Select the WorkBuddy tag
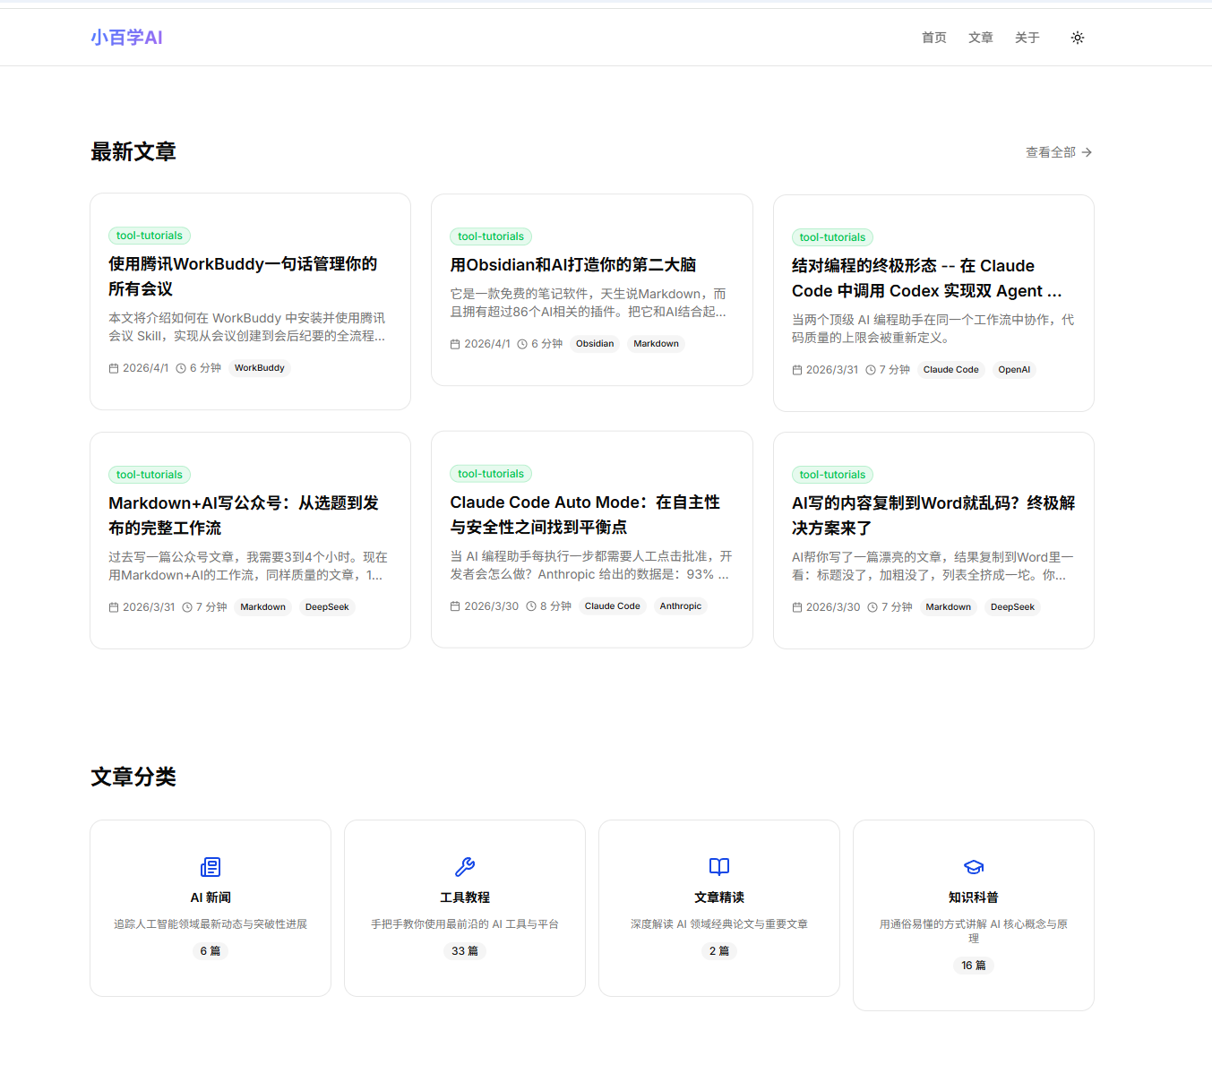The width and height of the screenshot is (1212, 1082). point(259,367)
